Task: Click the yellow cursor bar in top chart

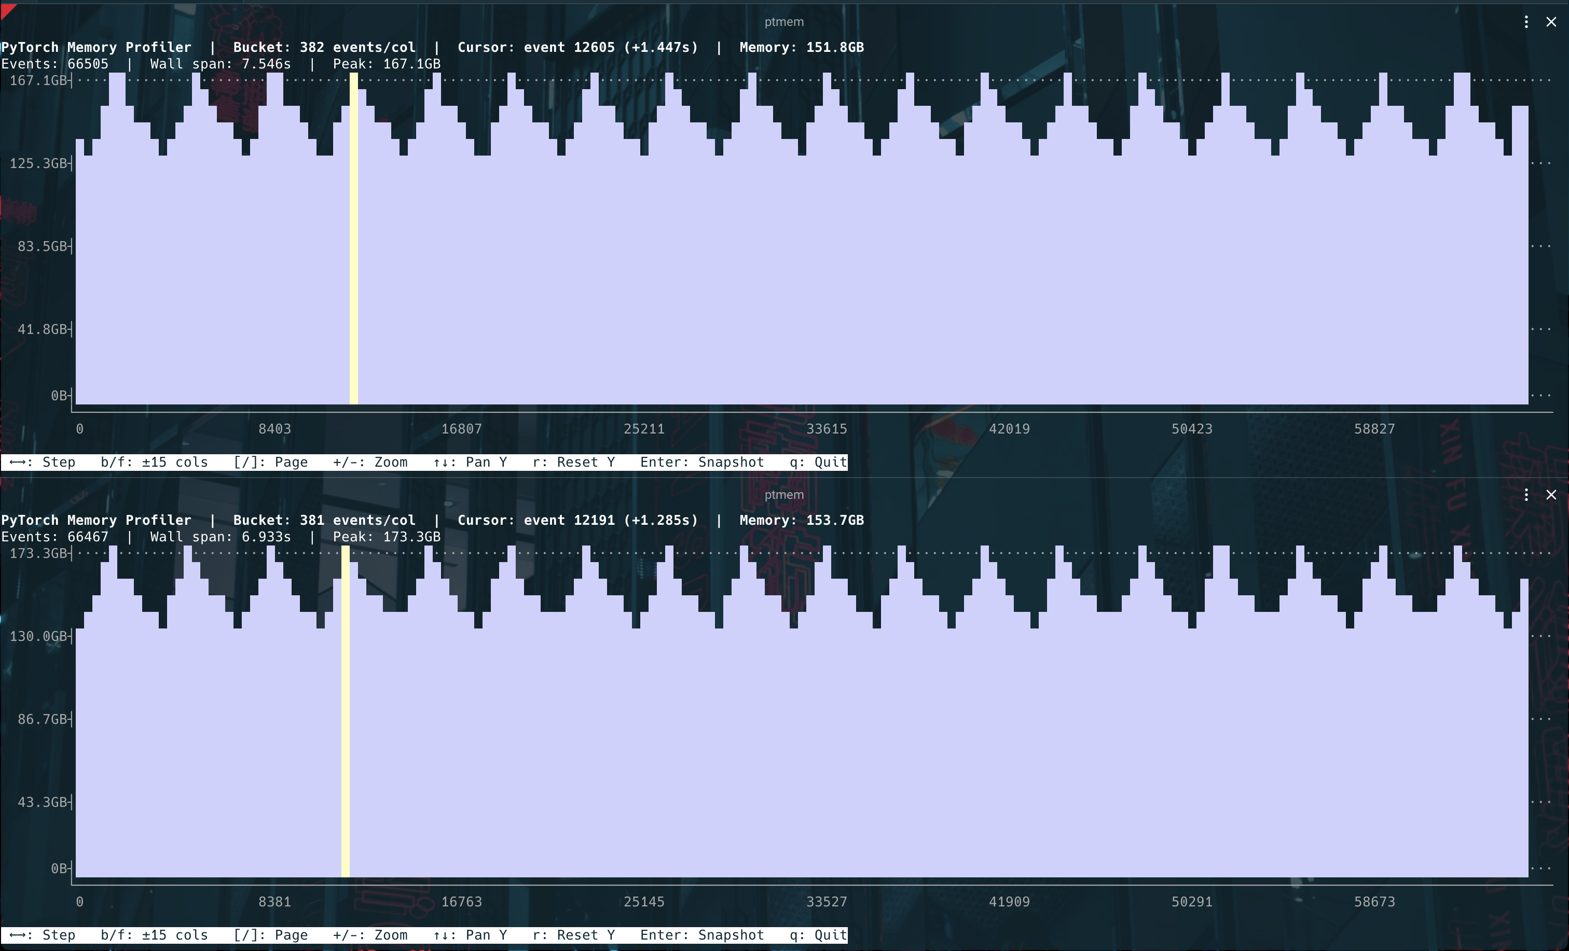Action: point(353,239)
